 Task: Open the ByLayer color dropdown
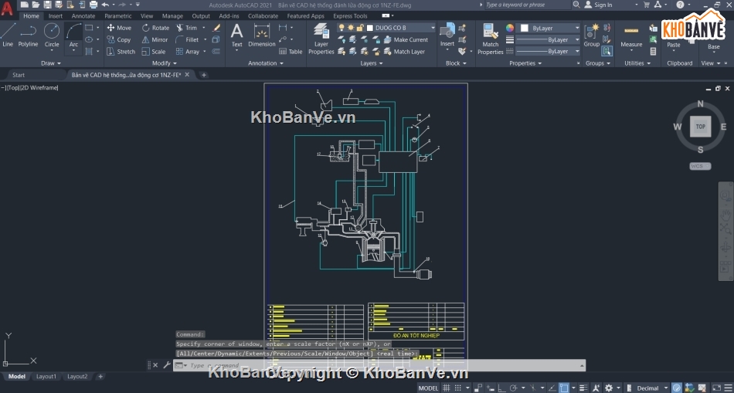click(x=576, y=28)
